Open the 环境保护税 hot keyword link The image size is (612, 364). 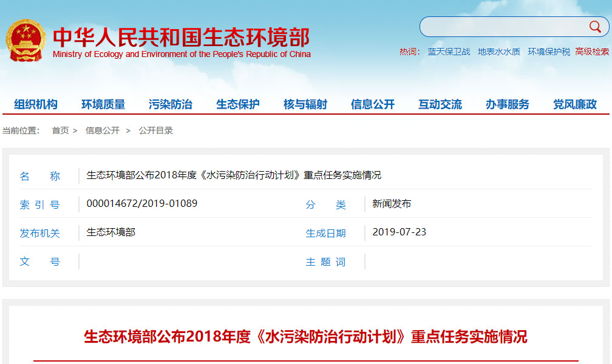pyautogui.click(x=549, y=52)
